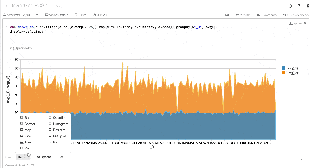This screenshot has height=168, width=309.
Task: Click the Plot Options... button
Action: click(x=44, y=157)
